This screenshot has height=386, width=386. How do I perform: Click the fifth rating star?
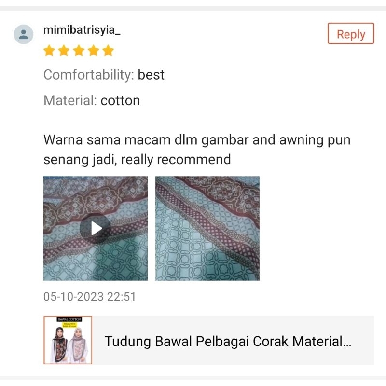click(x=108, y=51)
